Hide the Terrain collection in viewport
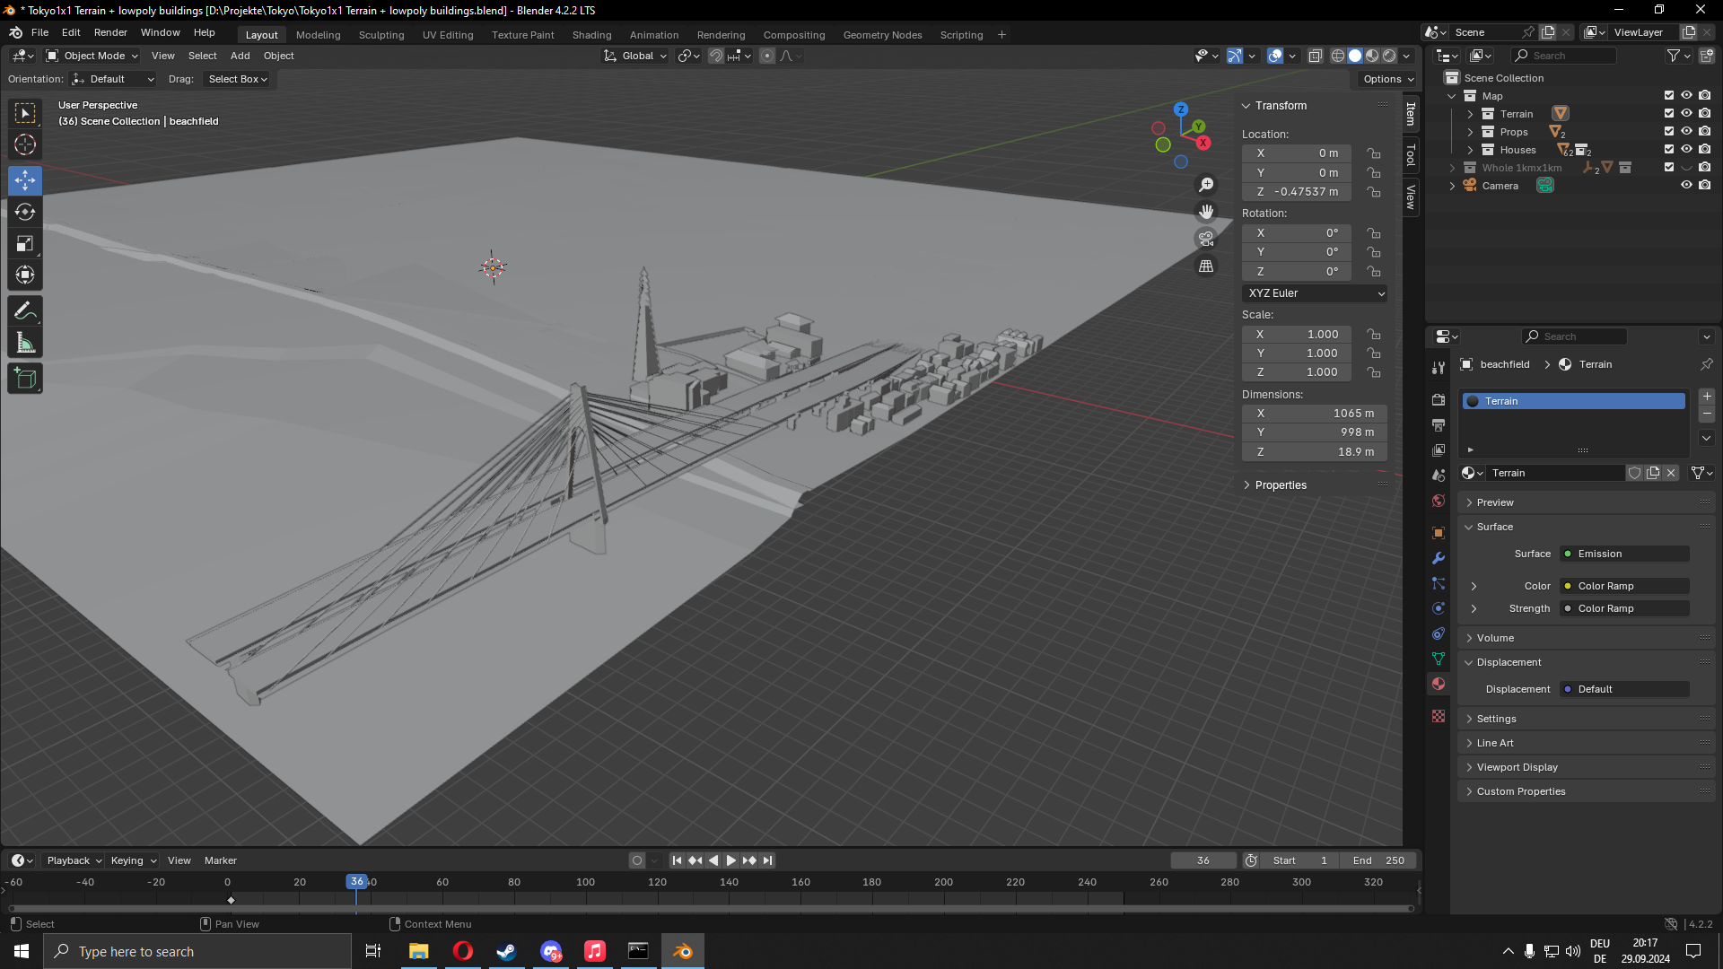This screenshot has height=969, width=1723. coord(1686,114)
